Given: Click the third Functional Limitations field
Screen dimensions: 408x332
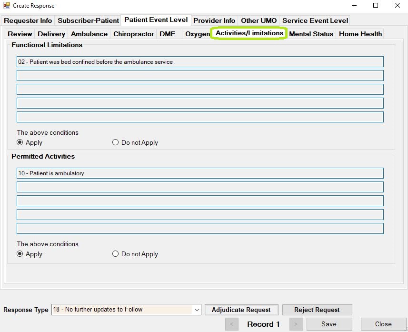Looking at the screenshot, I should (200, 90).
